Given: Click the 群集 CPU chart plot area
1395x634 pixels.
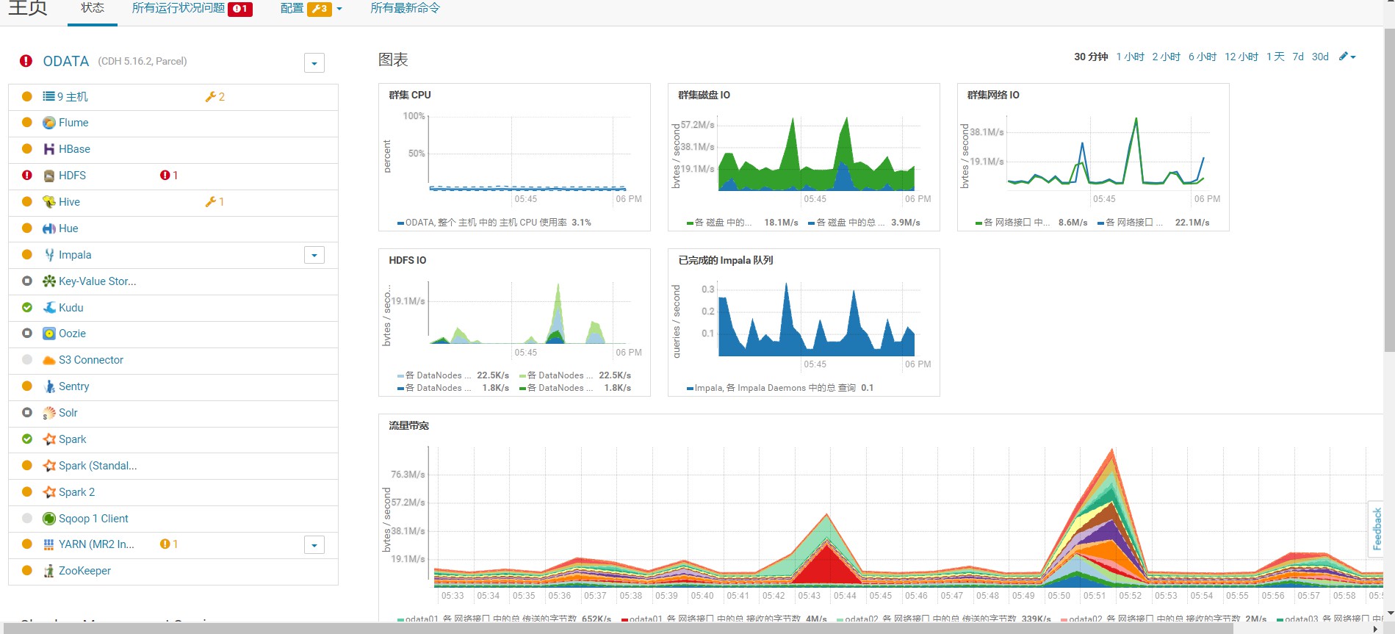Looking at the screenshot, I should [x=527, y=153].
